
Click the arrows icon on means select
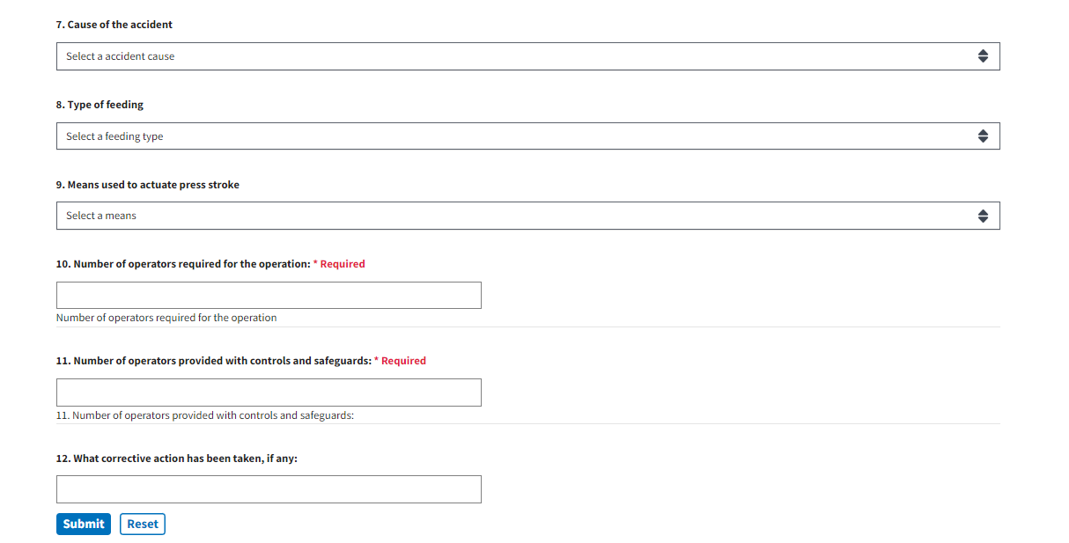[x=983, y=216]
